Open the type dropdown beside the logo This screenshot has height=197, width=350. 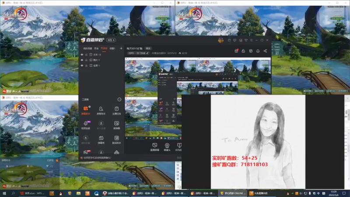click(x=111, y=40)
